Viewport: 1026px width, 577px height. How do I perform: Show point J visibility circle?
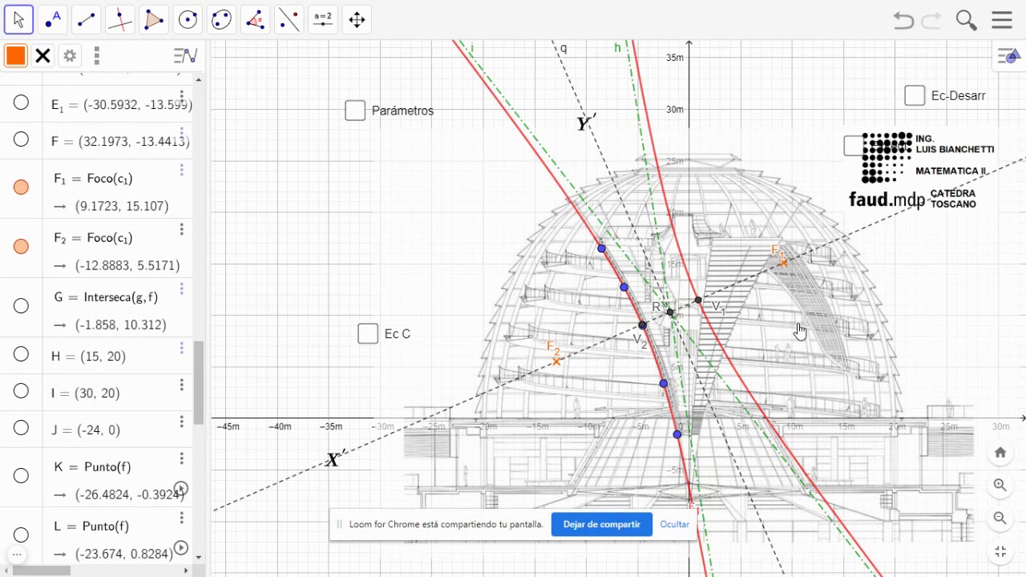tap(22, 428)
